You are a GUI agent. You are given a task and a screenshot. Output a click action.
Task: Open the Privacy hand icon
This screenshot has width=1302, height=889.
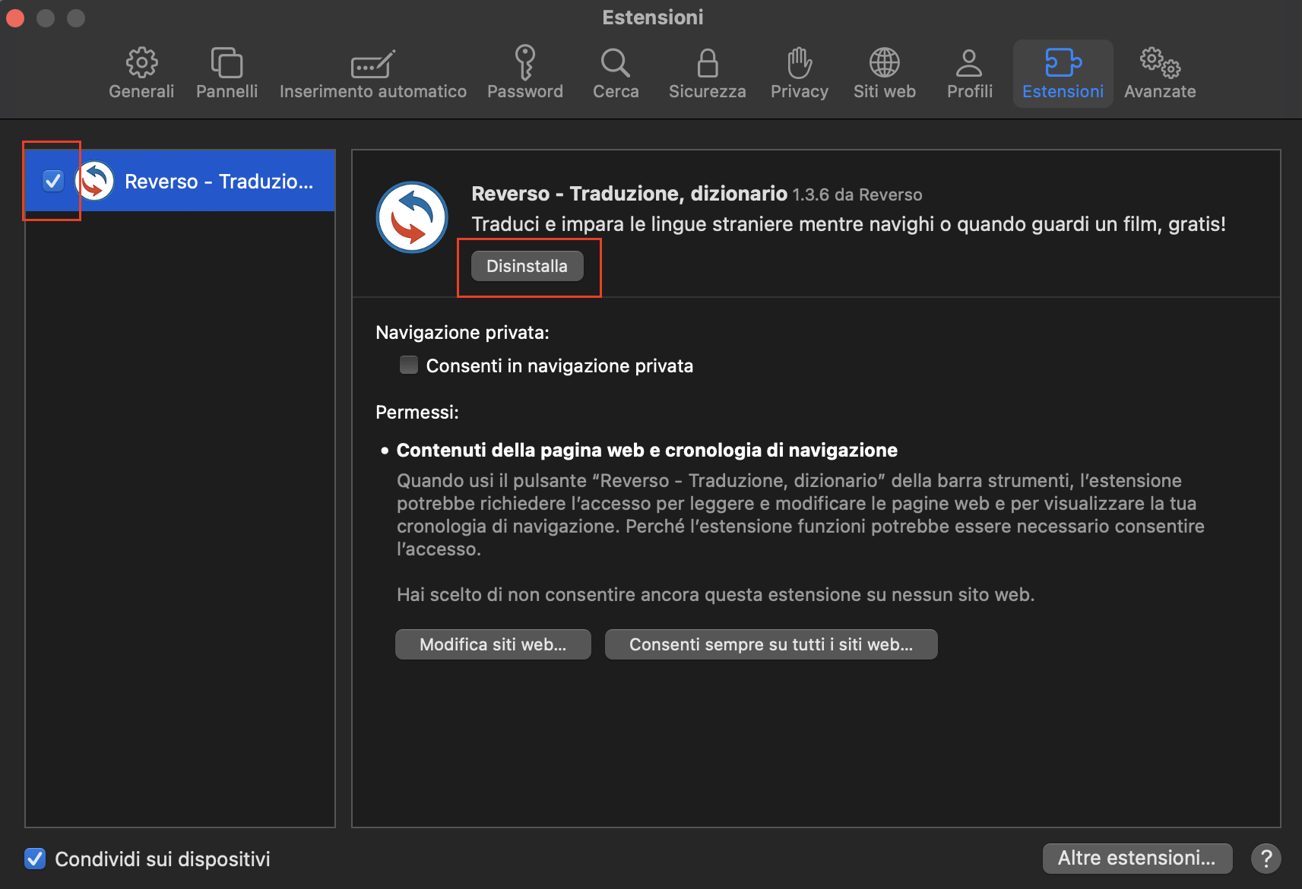click(x=799, y=72)
